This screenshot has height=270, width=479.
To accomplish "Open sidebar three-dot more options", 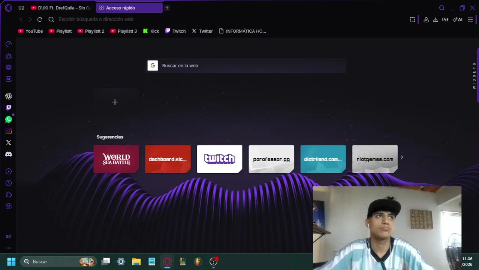I will [9, 248].
